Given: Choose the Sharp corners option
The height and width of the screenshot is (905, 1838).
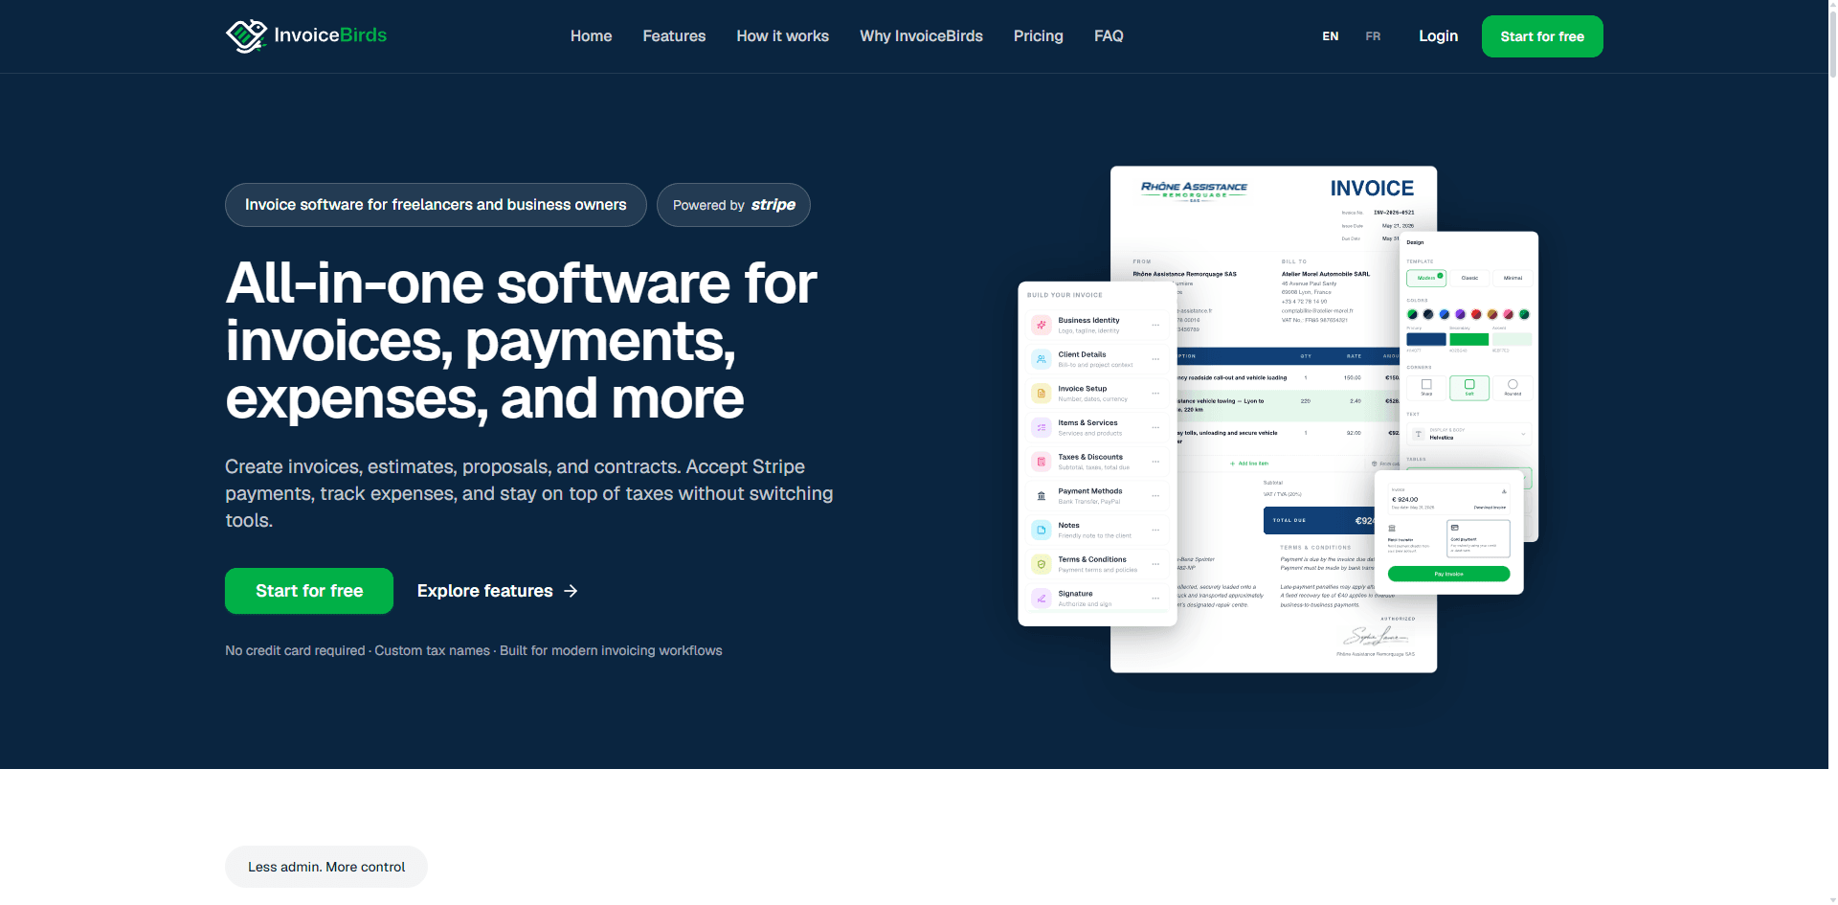Looking at the screenshot, I should pos(1426,387).
